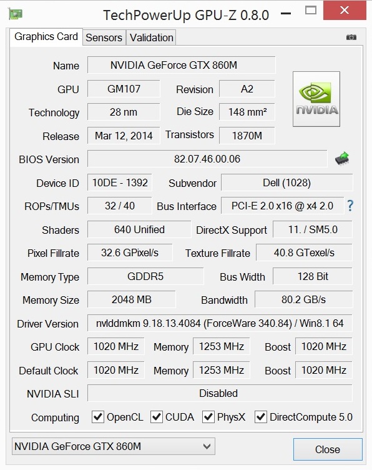372x470 pixels.
Task: Toggle the OpenCL checkbox
Action: pos(98,417)
